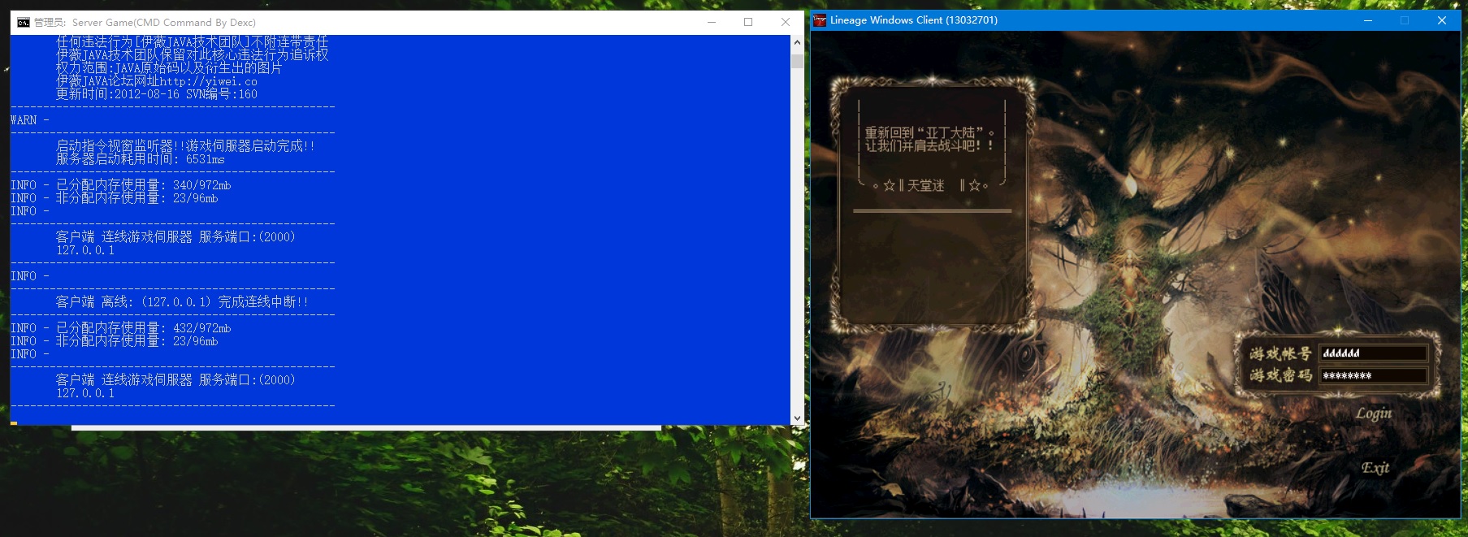Click the '权力范围:JAVA原始码以及衍生出的图片' line
Screen dimensions: 1468x537
(169, 68)
